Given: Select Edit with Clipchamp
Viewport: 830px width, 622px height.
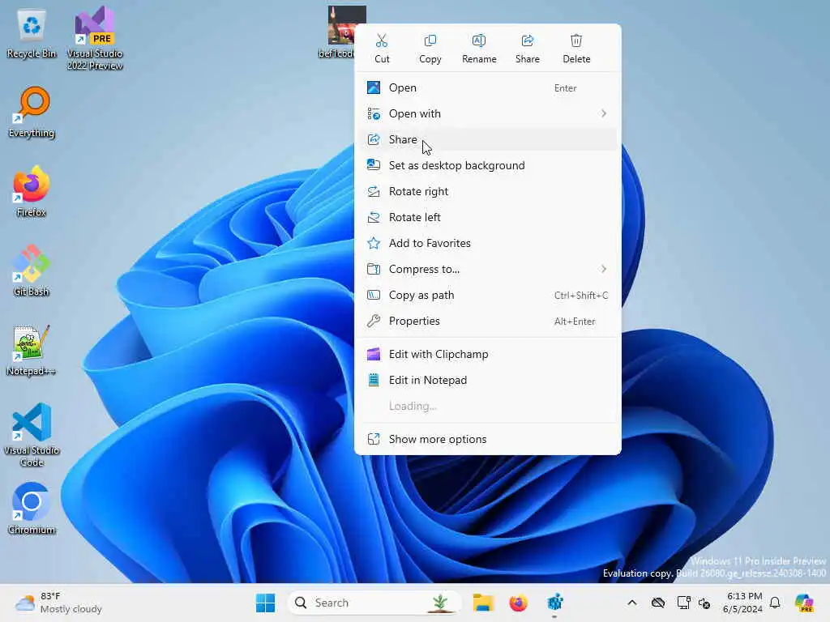Looking at the screenshot, I should point(487,355).
